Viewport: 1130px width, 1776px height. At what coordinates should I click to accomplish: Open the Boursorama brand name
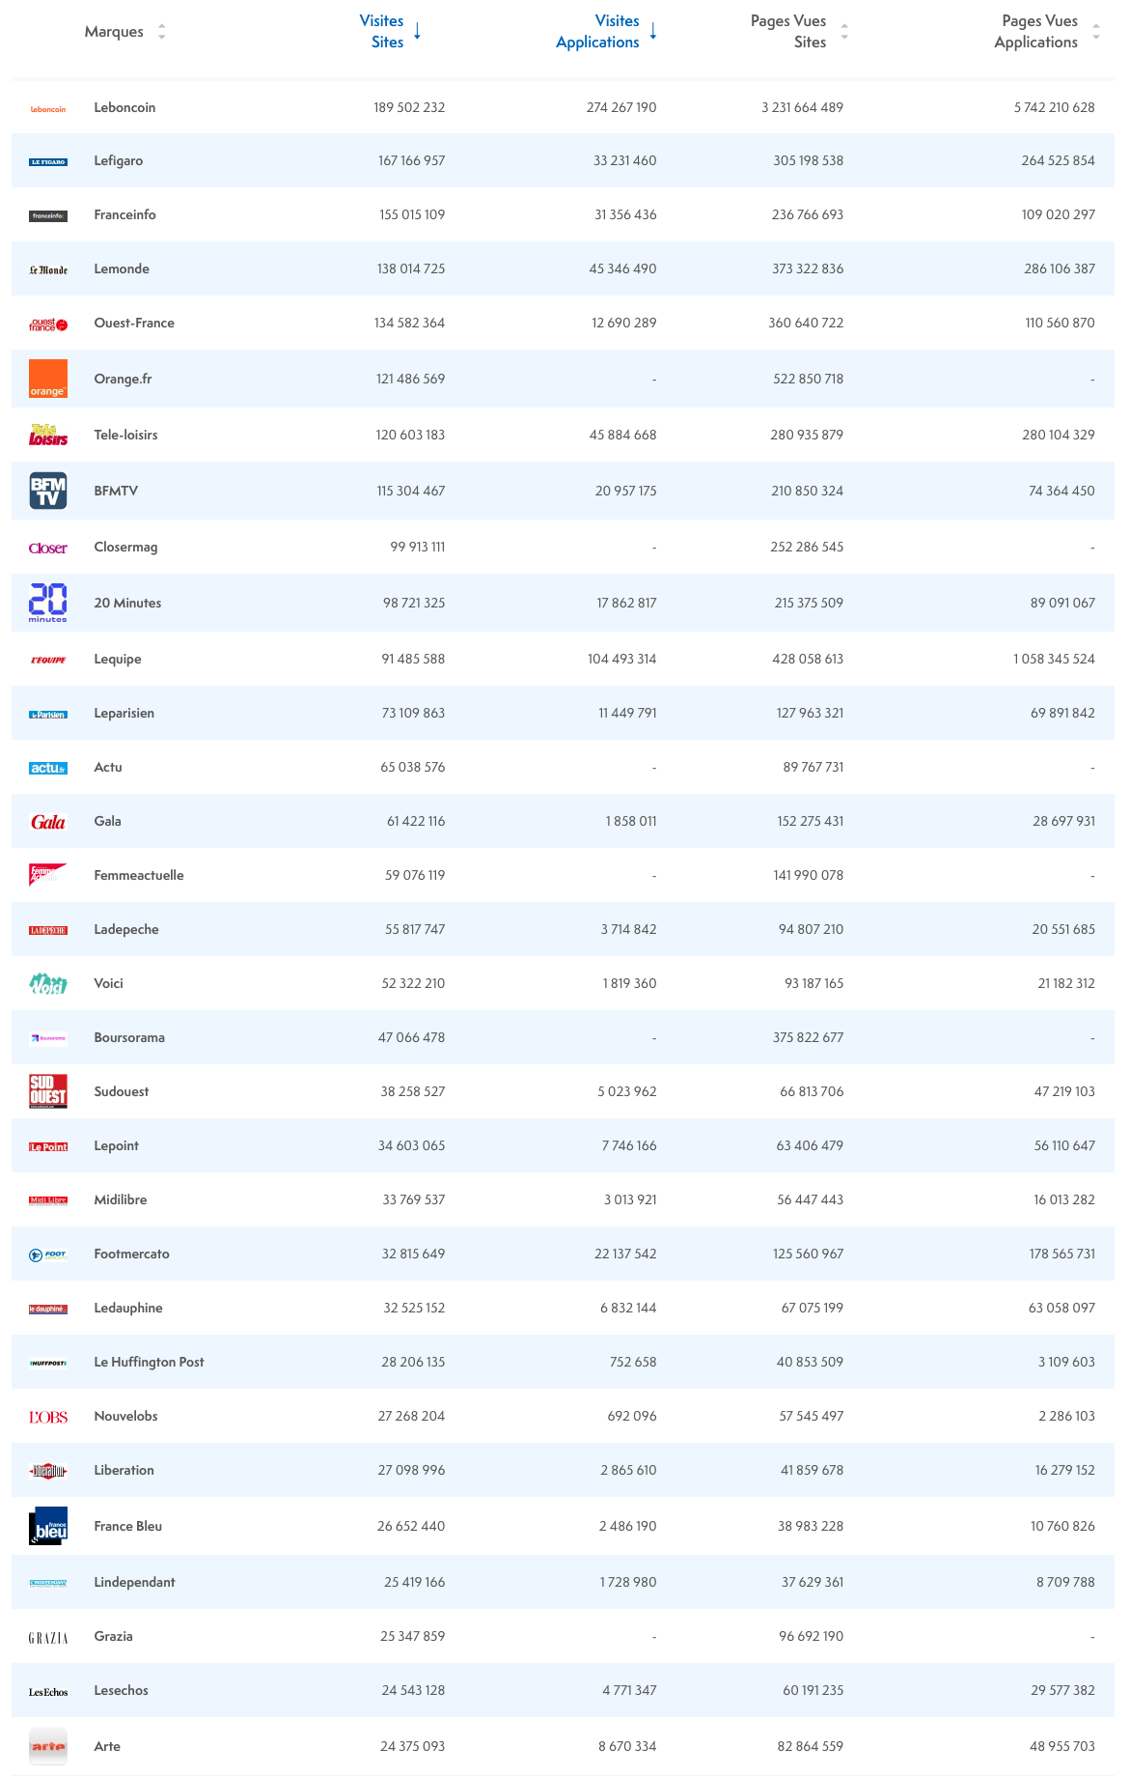tap(129, 1037)
